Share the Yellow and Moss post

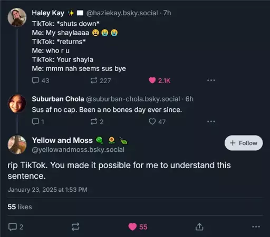(x=199, y=227)
